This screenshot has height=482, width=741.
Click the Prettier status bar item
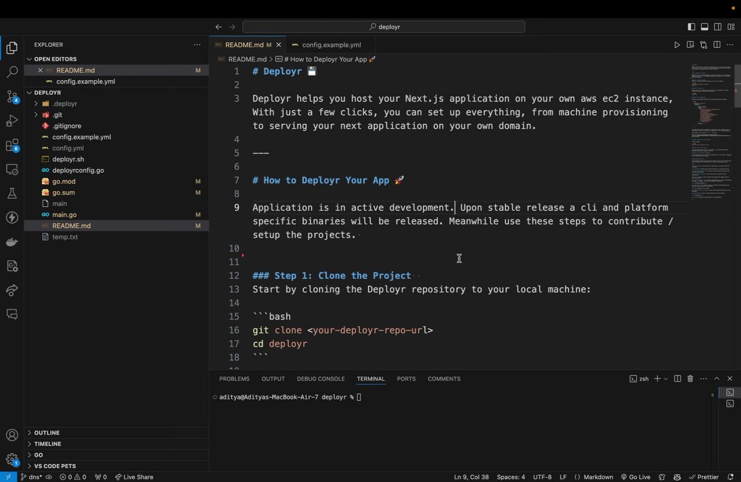(705, 477)
